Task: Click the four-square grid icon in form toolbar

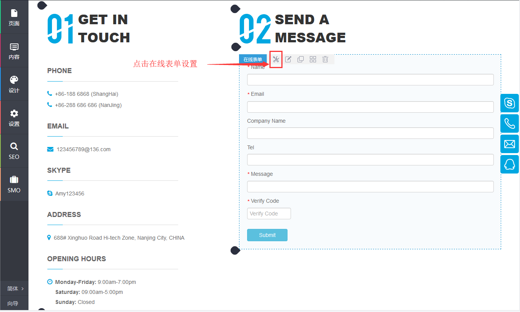Action: coord(313,59)
